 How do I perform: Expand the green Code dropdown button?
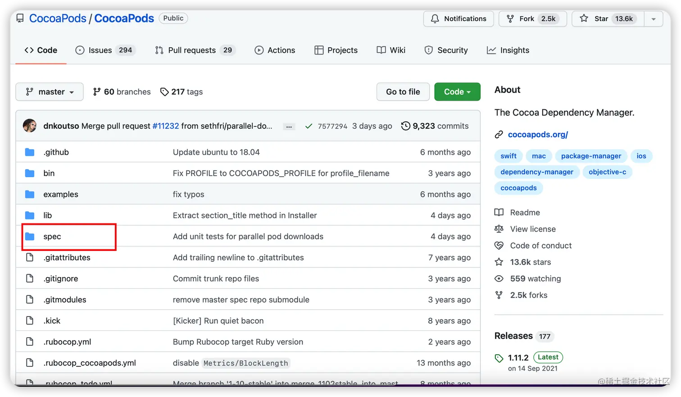click(457, 92)
